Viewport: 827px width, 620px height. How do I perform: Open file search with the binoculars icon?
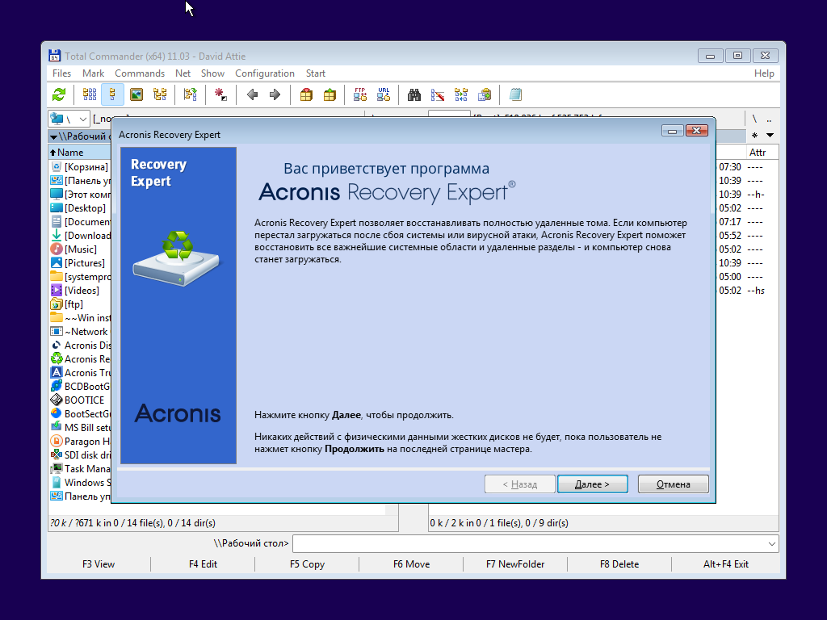[x=414, y=95]
